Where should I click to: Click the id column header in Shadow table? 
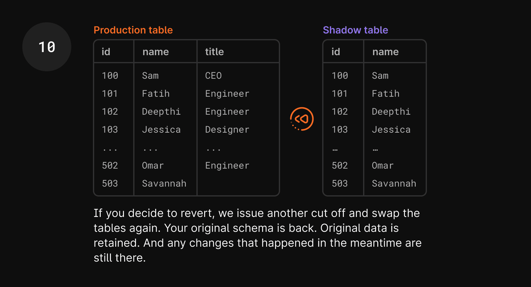336,52
